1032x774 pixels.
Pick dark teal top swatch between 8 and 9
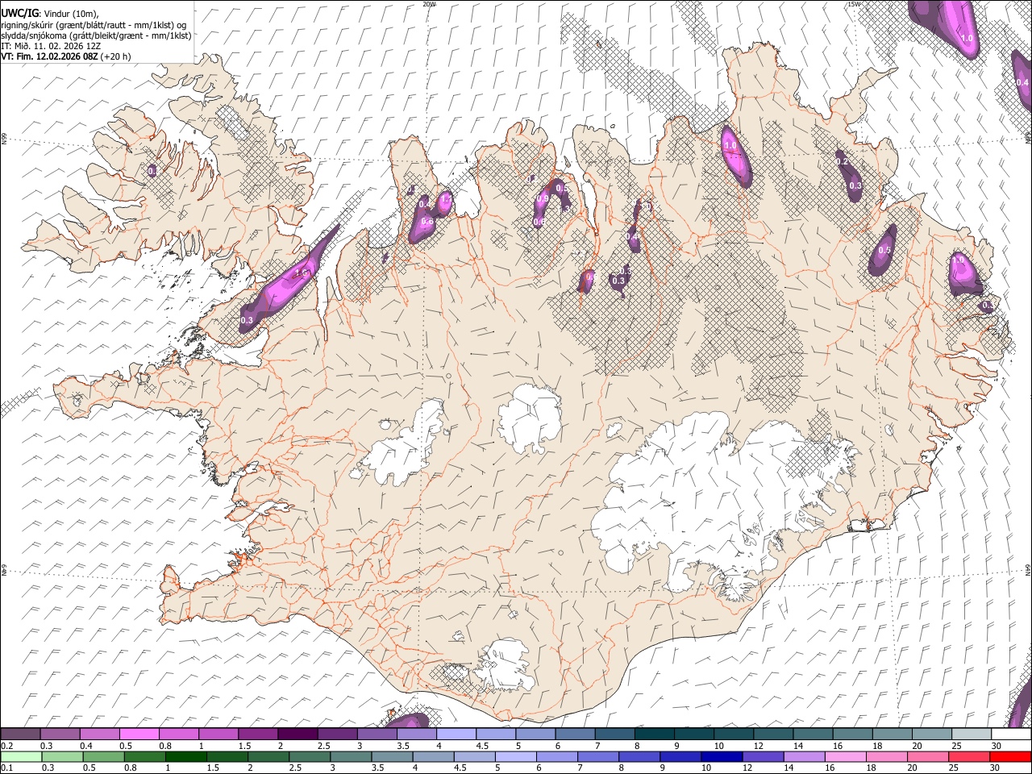click(x=654, y=734)
